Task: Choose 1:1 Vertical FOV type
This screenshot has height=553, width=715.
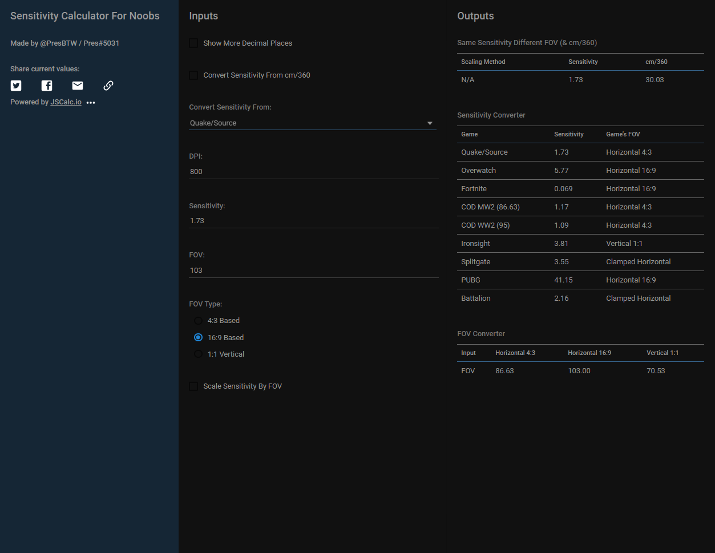Action: point(198,354)
